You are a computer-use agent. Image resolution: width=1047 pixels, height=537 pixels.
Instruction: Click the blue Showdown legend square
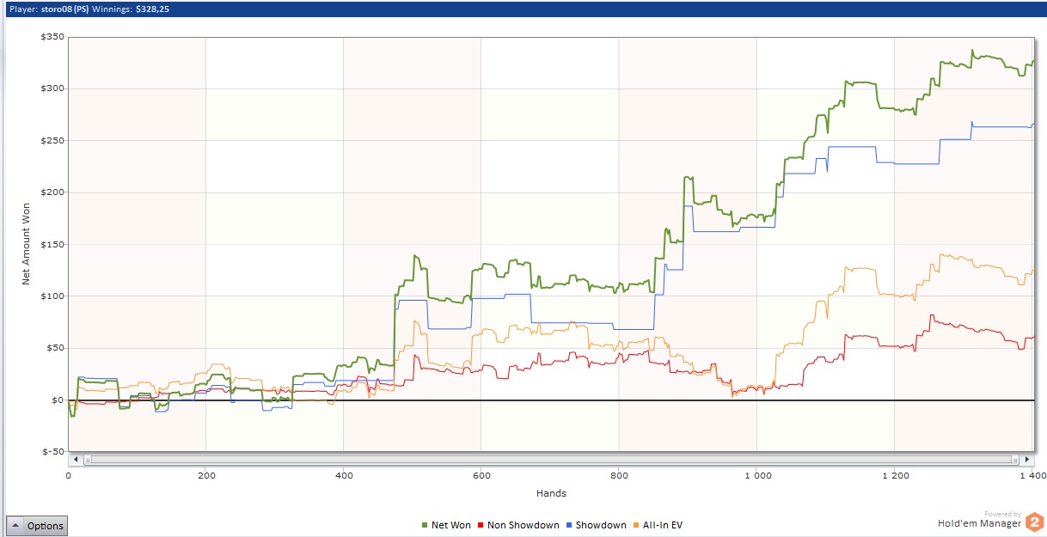(569, 525)
